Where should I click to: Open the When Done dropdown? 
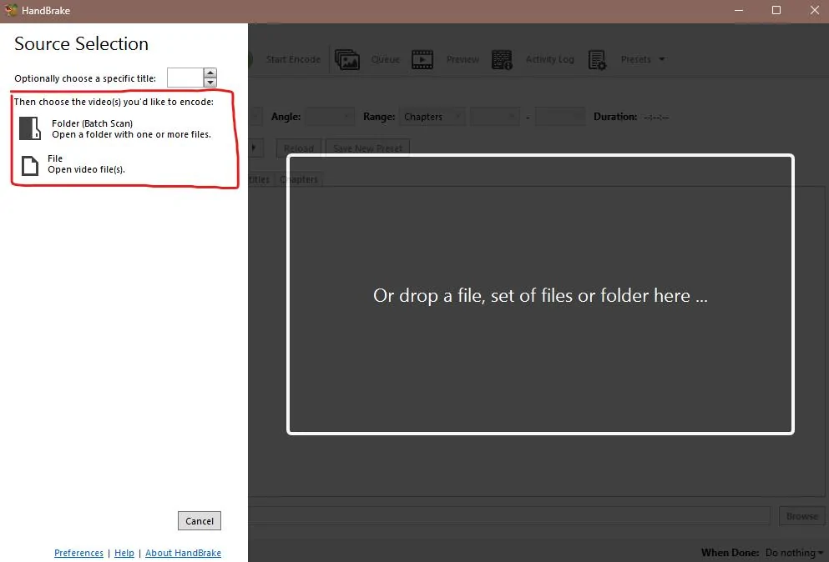pyautogui.click(x=794, y=553)
